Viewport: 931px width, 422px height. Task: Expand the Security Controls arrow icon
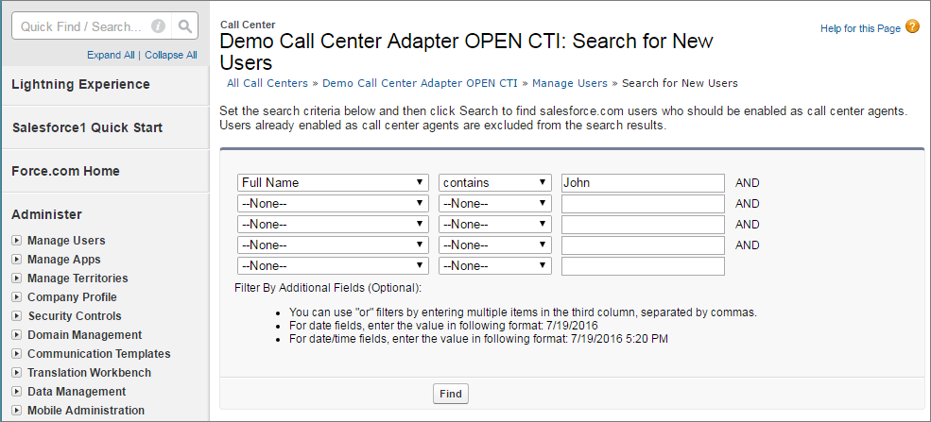pos(17,316)
